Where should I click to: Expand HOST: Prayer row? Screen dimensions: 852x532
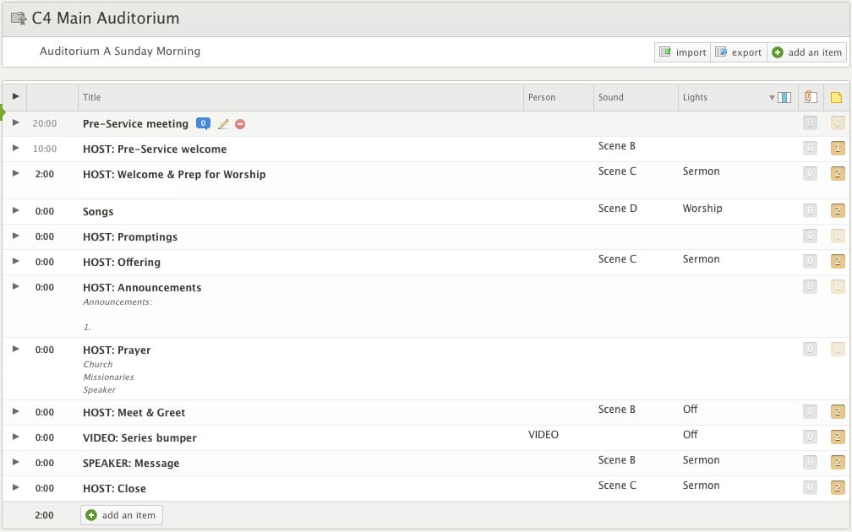click(x=16, y=349)
